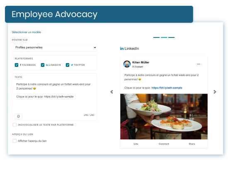Open the Profiles personnelles dropdown
Viewport: 228px width, 183px height.
pyautogui.click(x=55, y=47)
